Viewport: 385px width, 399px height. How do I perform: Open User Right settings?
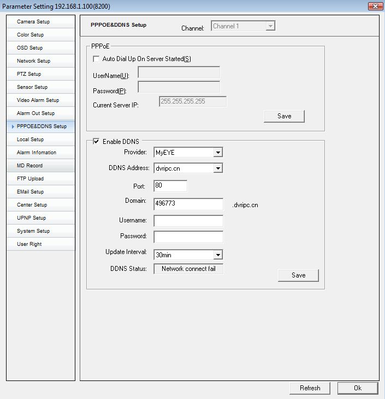[29, 244]
